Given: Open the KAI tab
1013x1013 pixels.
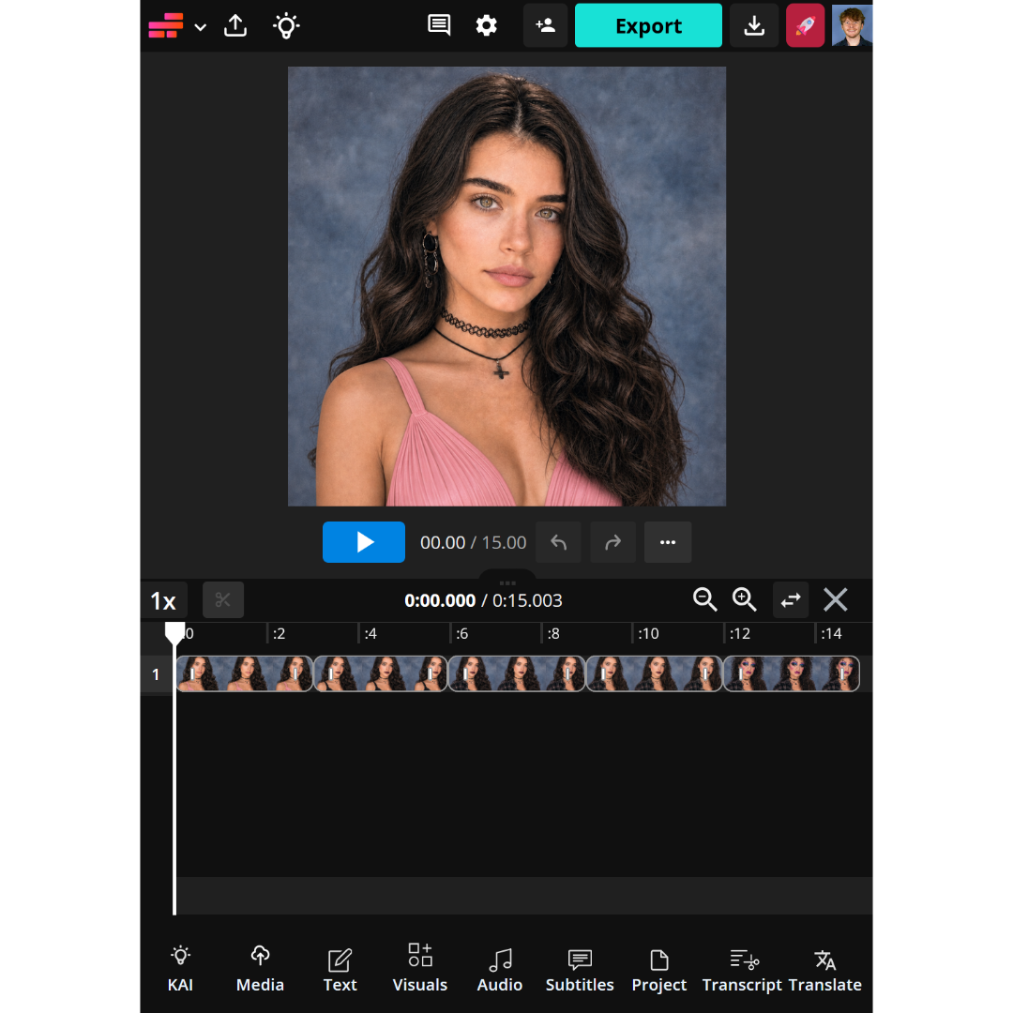Looking at the screenshot, I should tap(180, 968).
